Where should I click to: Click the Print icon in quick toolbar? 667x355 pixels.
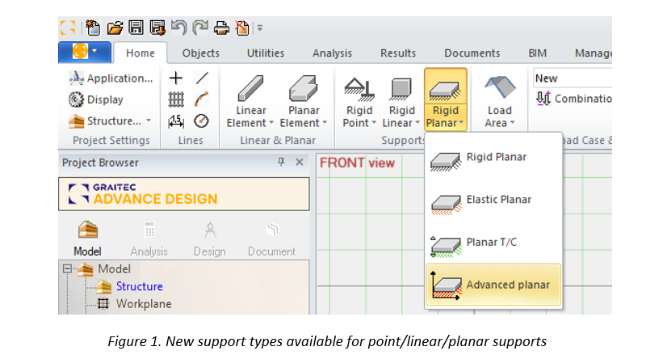[221, 27]
